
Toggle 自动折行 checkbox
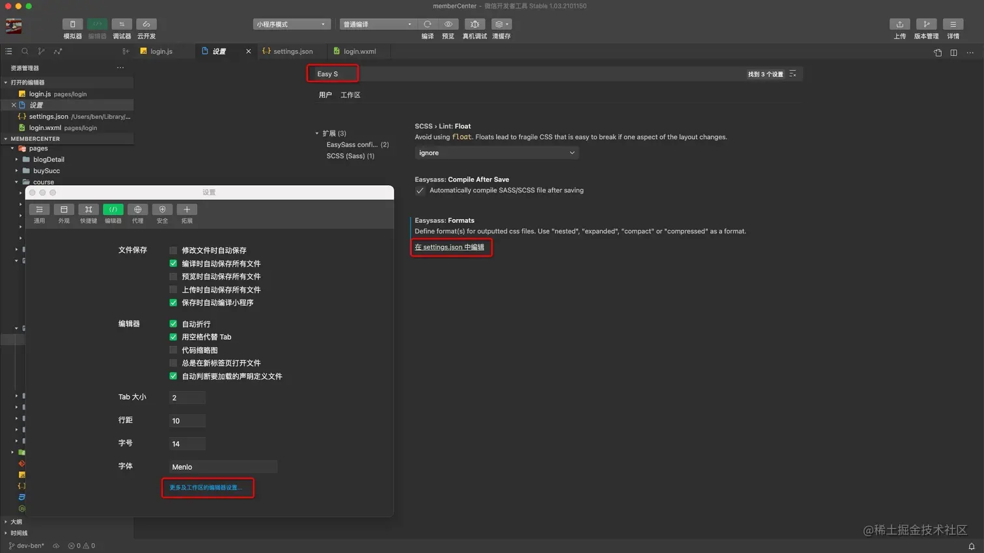pyautogui.click(x=173, y=324)
